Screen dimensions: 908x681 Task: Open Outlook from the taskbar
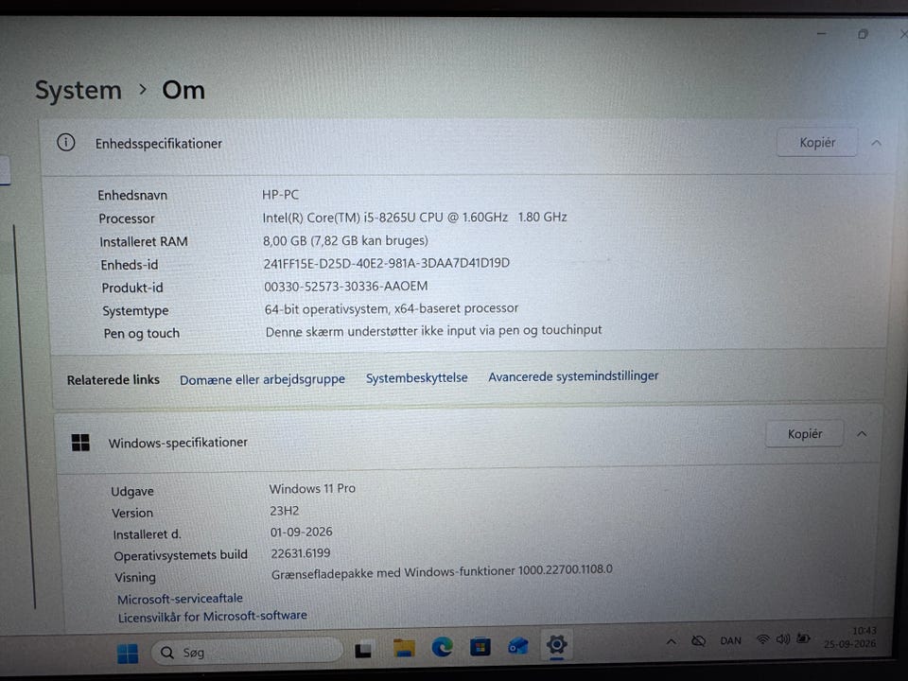pos(518,646)
